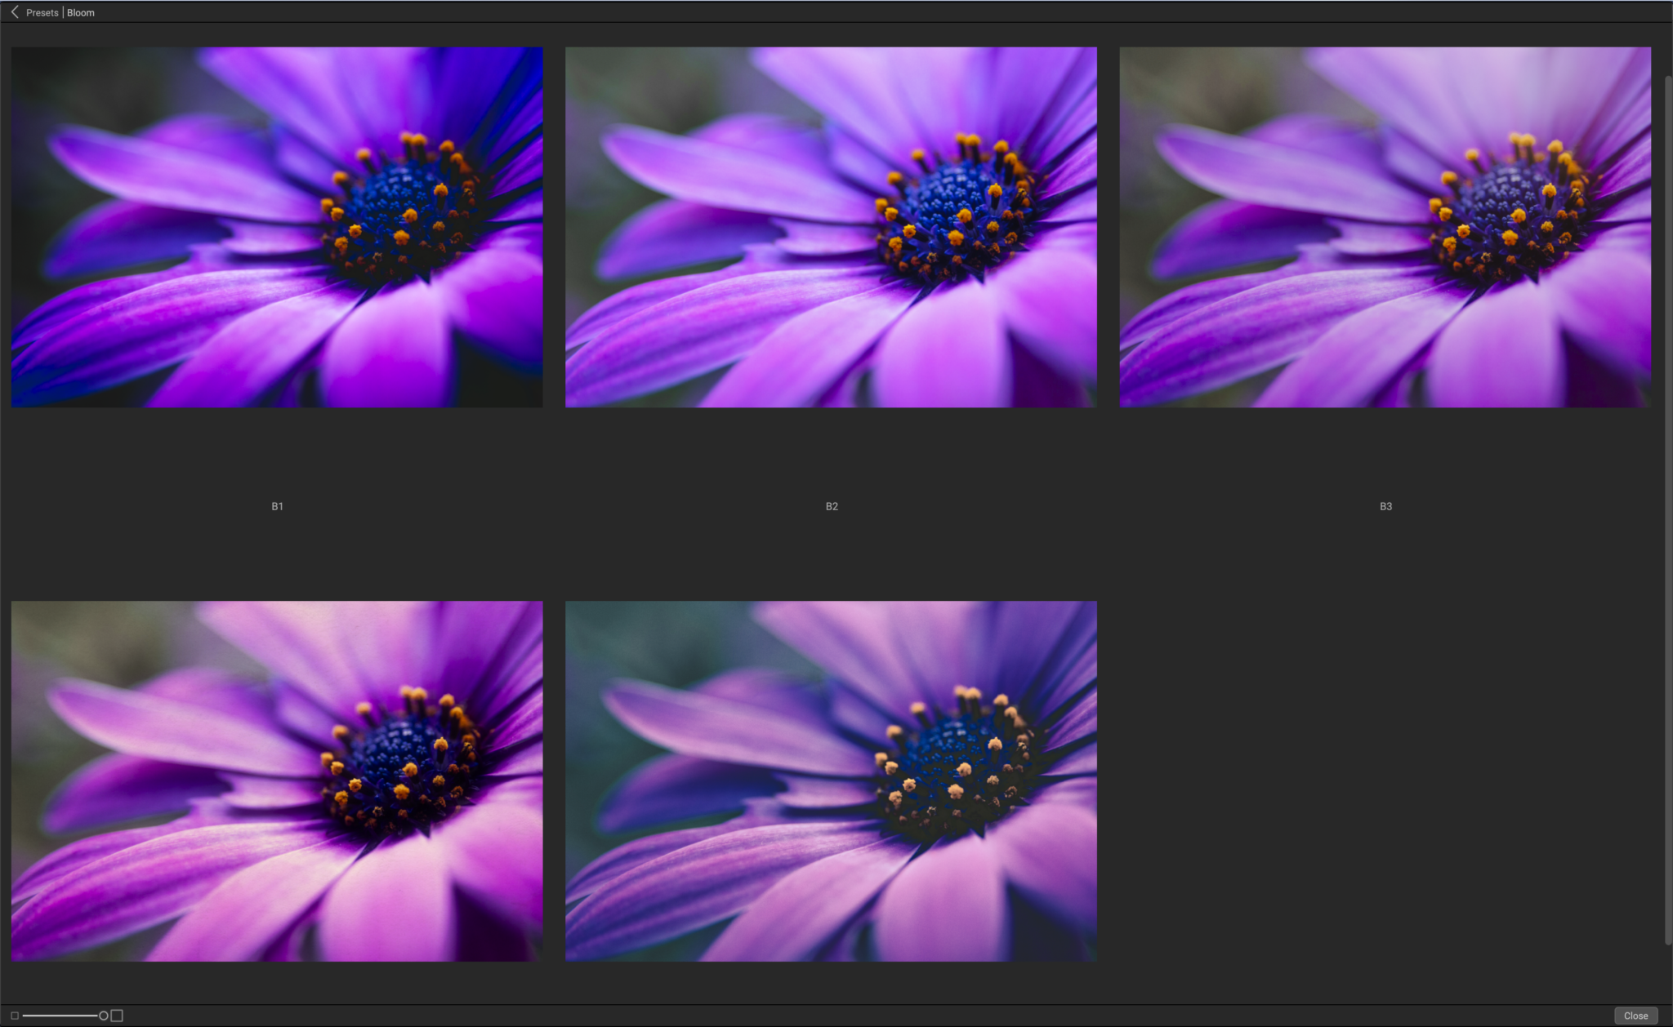Image resolution: width=1673 pixels, height=1027 pixels.
Task: Select the B3 preset thumbnail
Action: [1385, 226]
